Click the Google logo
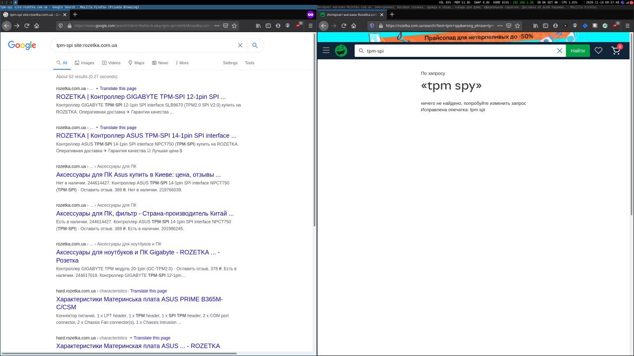This screenshot has width=634, height=356. [x=22, y=45]
